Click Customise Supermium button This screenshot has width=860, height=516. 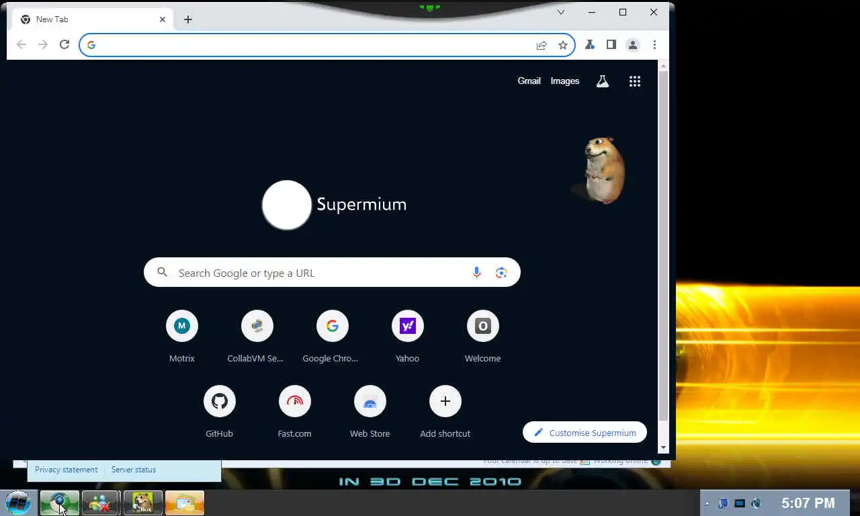pyautogui.click(x=585, y=433)
